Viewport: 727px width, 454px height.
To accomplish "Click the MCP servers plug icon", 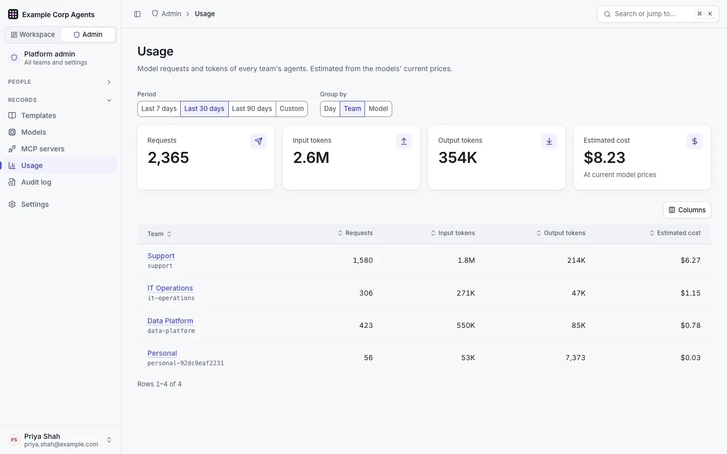I will click(12, 149).
